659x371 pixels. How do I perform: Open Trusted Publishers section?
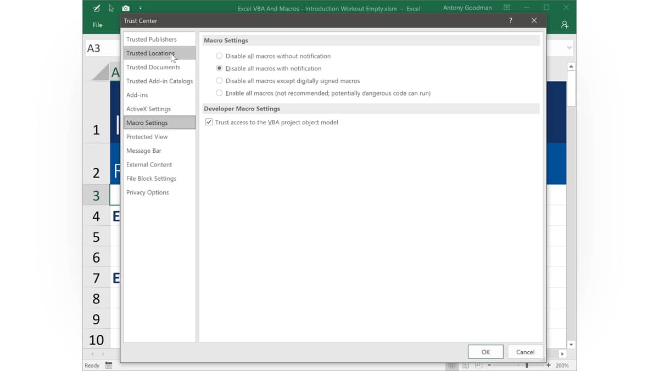(159, 40)
